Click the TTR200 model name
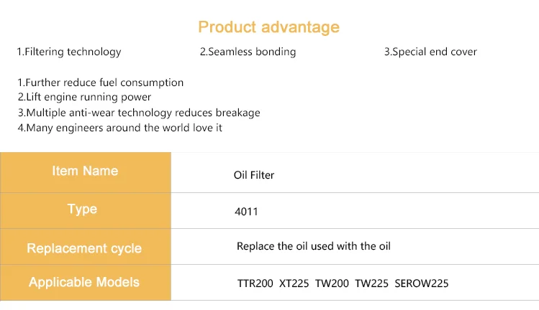The image size is (539, 310). tap(255, 283)
